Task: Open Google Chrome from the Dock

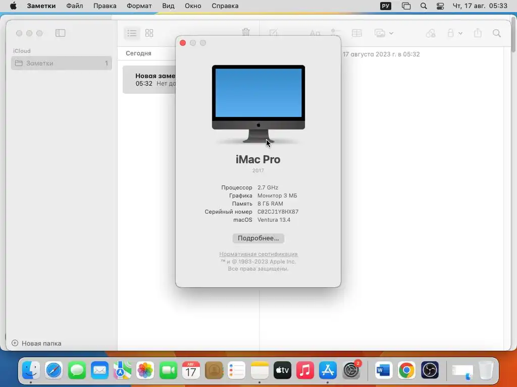Action: pyautogui.click(x=406, y=370)
